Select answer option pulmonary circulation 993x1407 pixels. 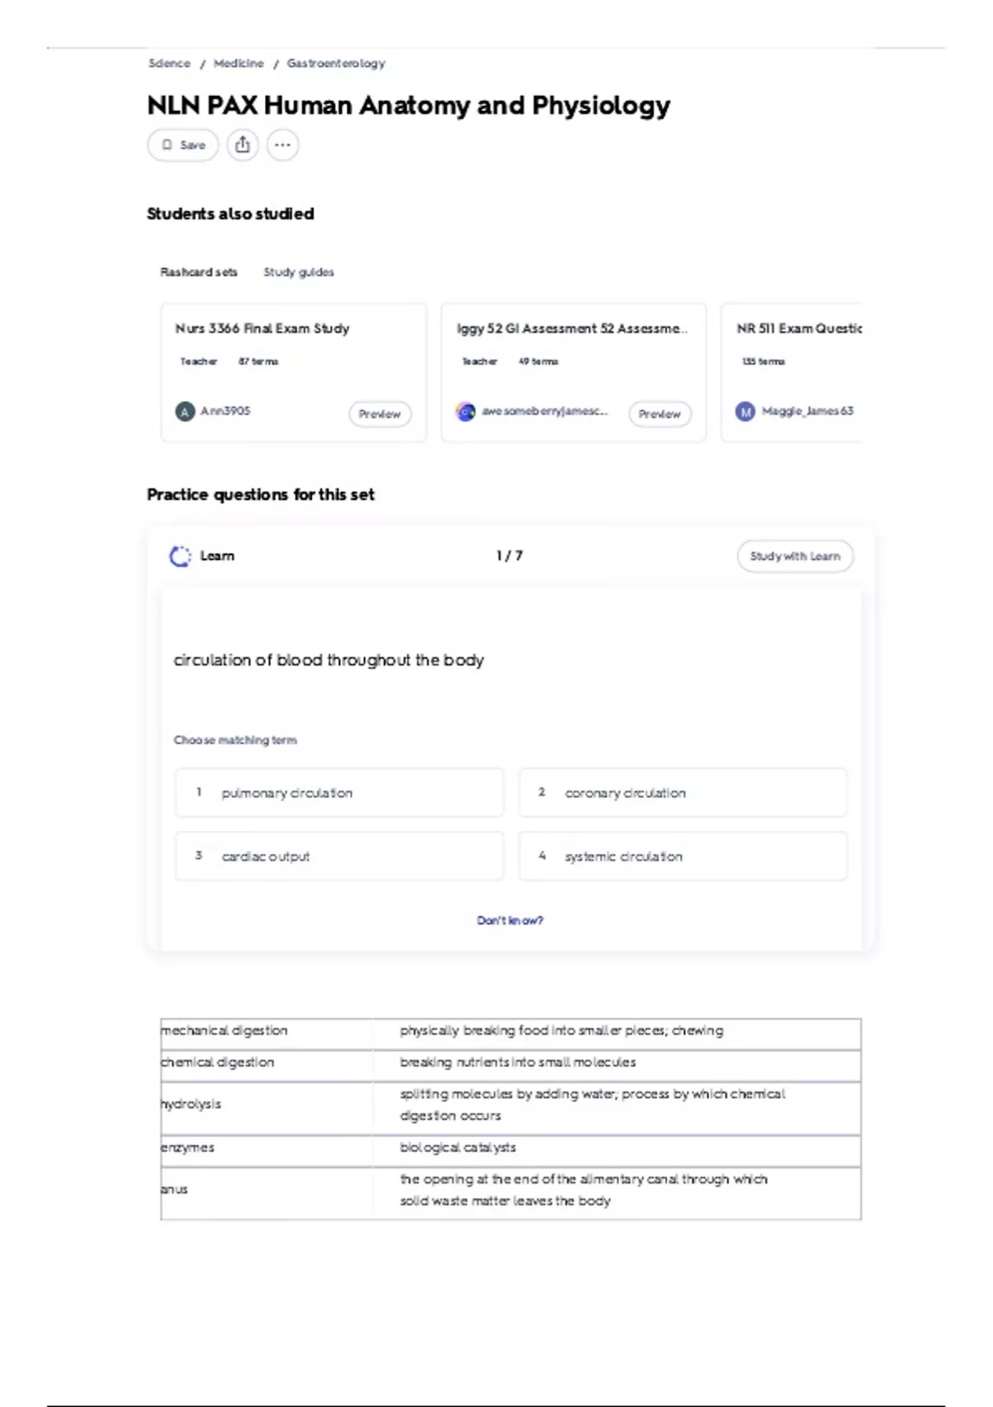(339, 793)
